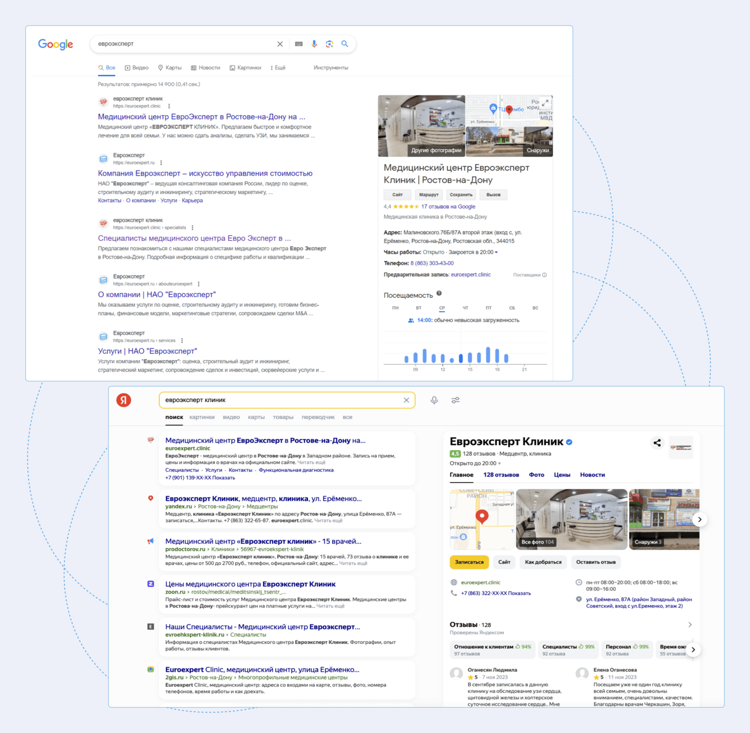Open the on-screen keyboard in Google search
The image size is (750, 733).
299,44
